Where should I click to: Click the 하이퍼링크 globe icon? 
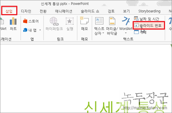(54, 21)
